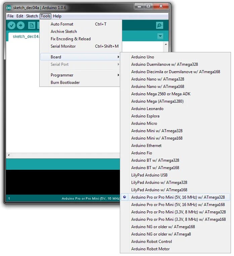
Task: Select LilyPad Arduino USB
Action: [x=175, y=175]
